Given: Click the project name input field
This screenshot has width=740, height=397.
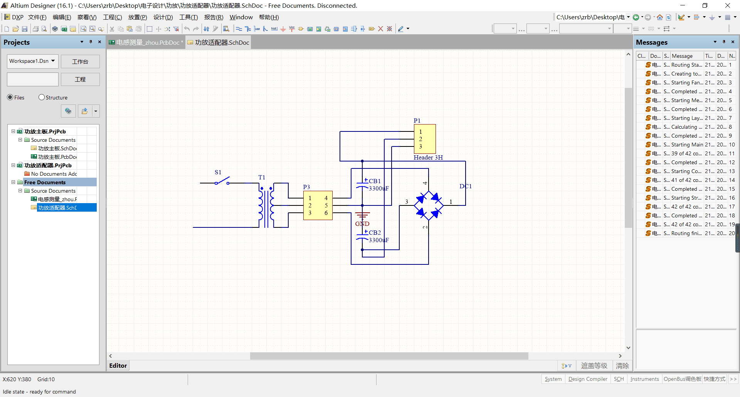Looking at the screenshot, I should [33, 79].
